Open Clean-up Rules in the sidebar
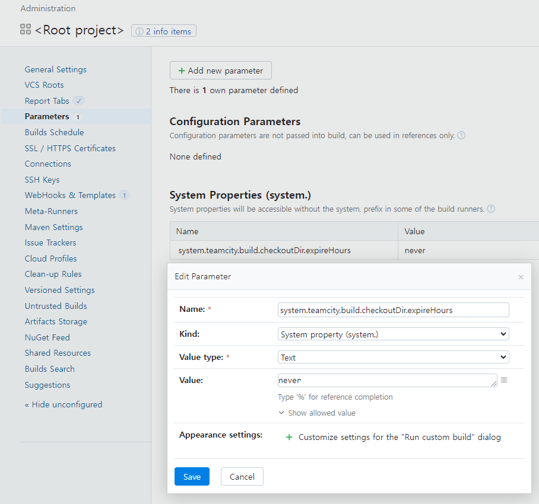 point(53,274)
